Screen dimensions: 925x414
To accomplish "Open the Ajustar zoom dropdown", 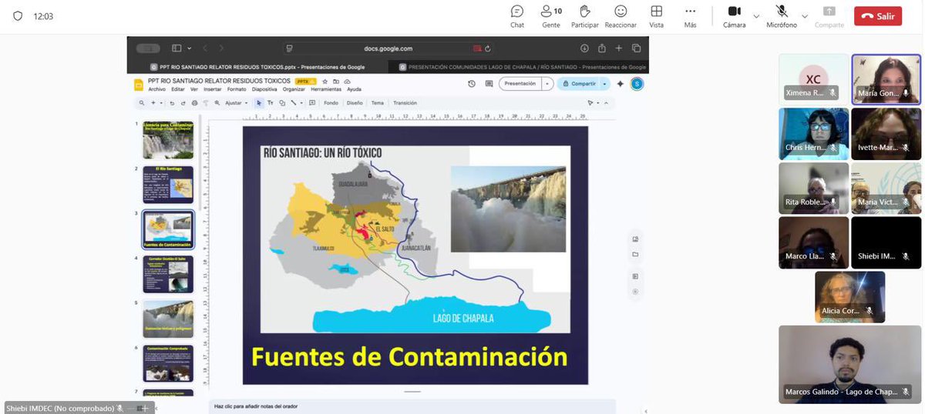I will 236,102.
